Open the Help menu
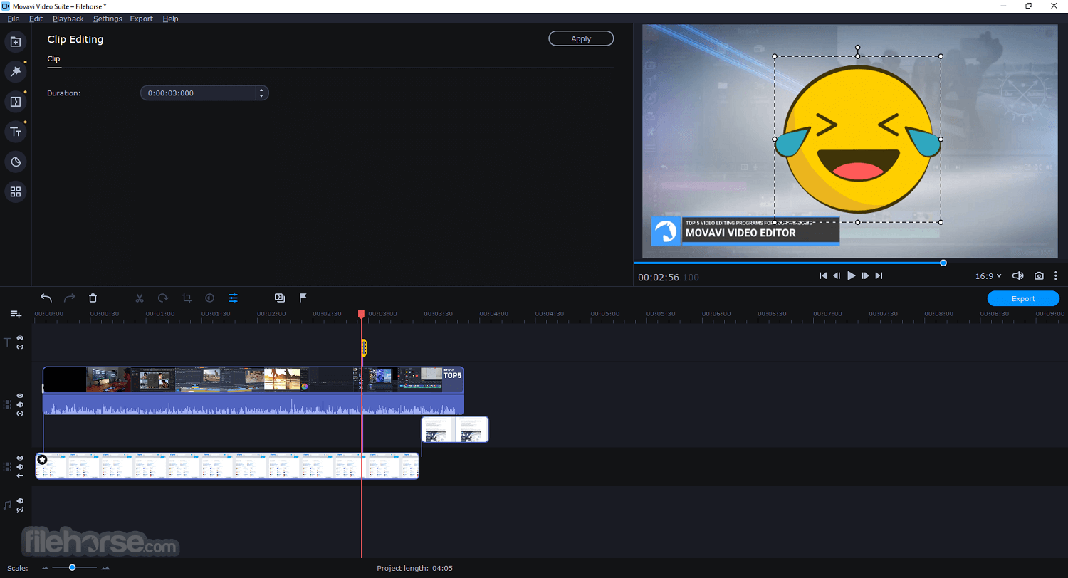 pos(170,19)
